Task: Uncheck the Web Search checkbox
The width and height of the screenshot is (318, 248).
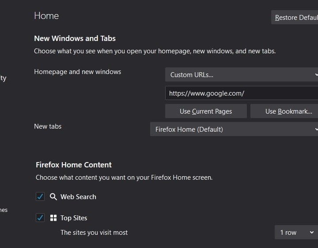Action: point(40,197)
